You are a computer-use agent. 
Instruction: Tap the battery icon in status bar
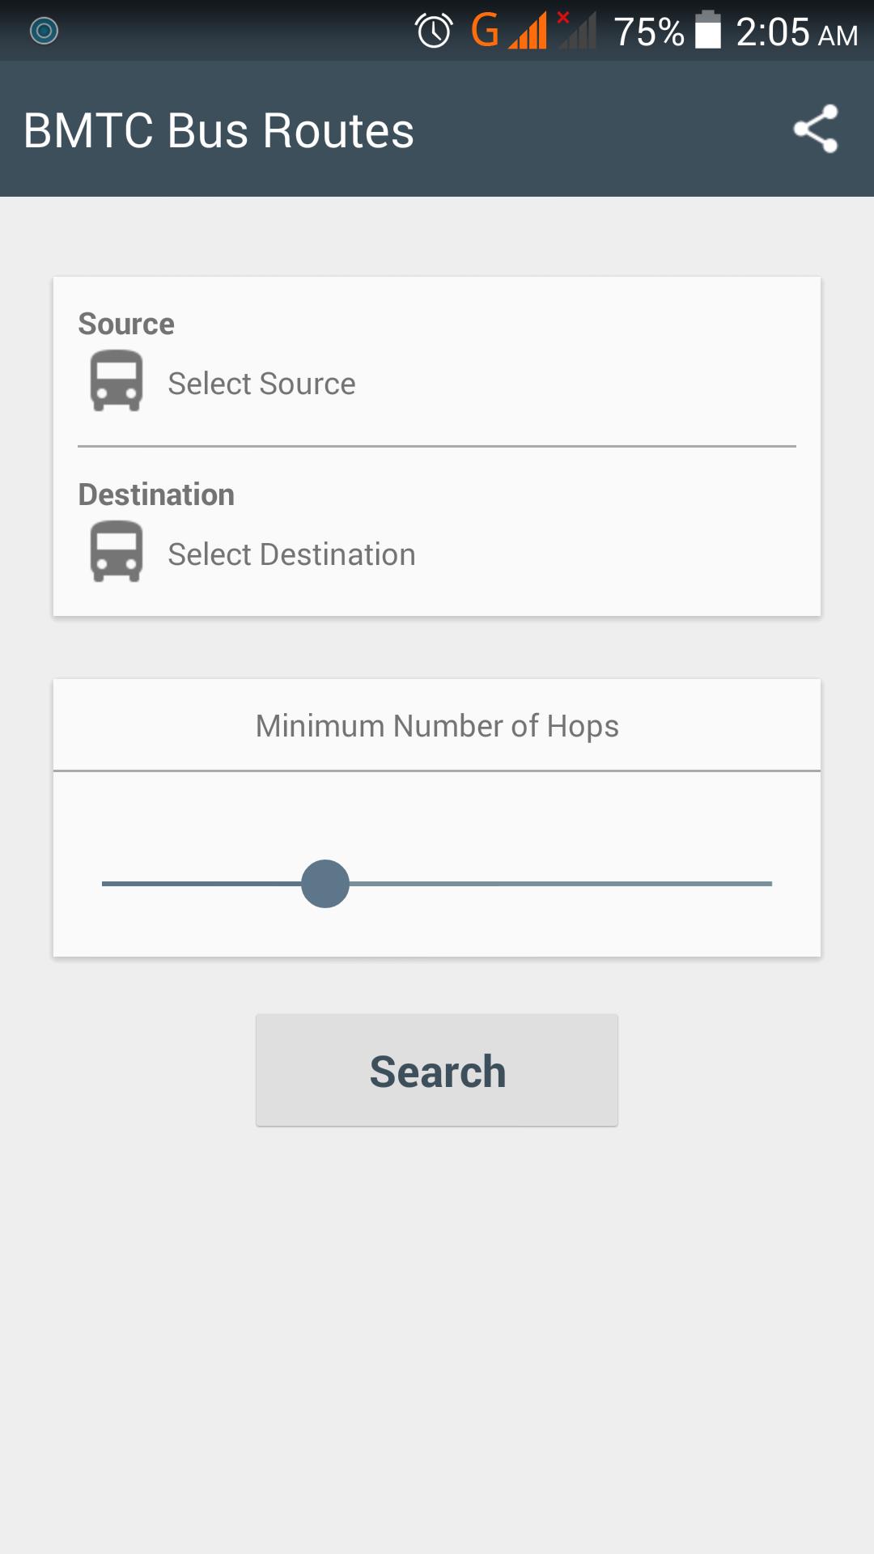708,31
